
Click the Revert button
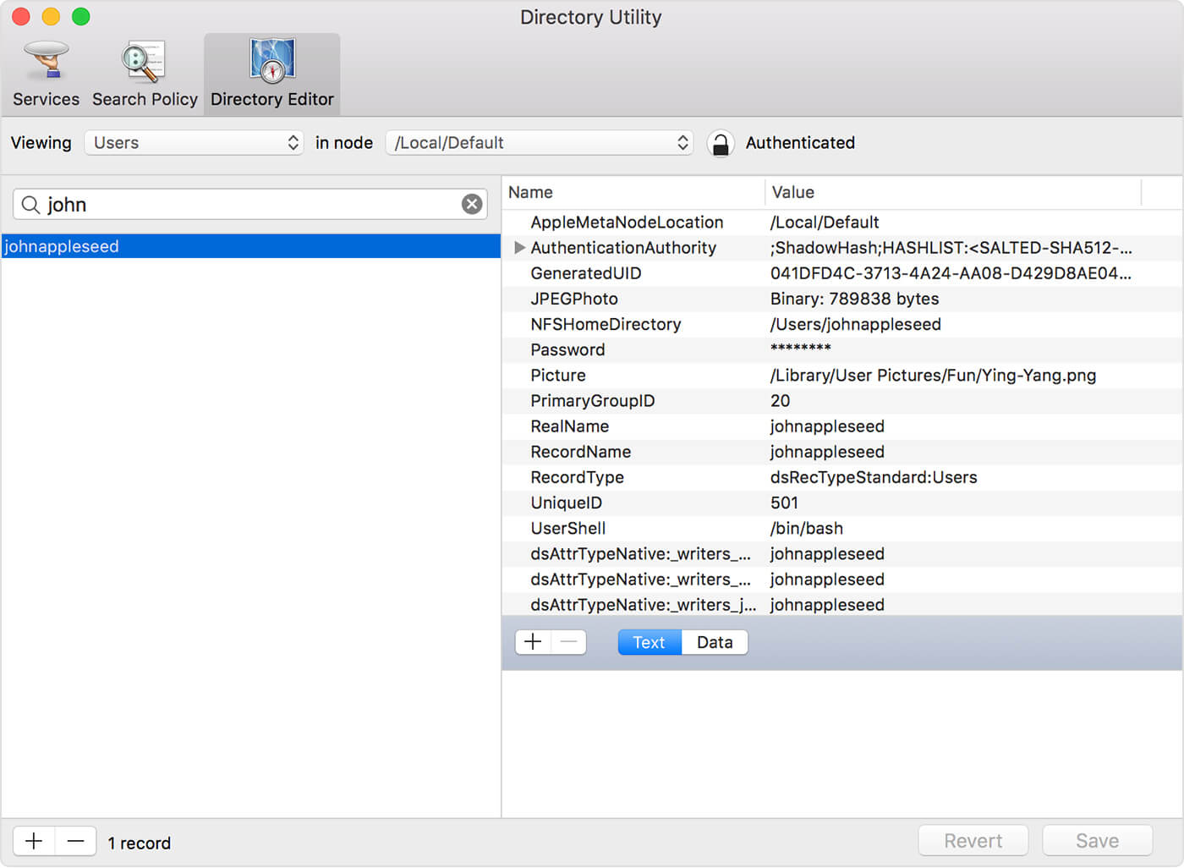(x=973, y=841)
